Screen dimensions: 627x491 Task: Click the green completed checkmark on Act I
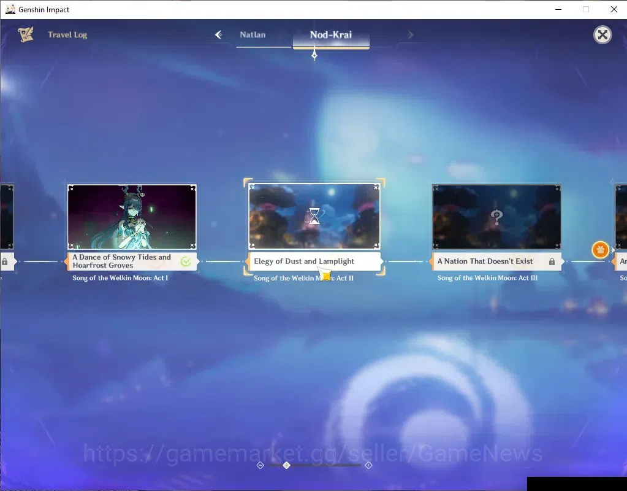(x=186, y=261)
